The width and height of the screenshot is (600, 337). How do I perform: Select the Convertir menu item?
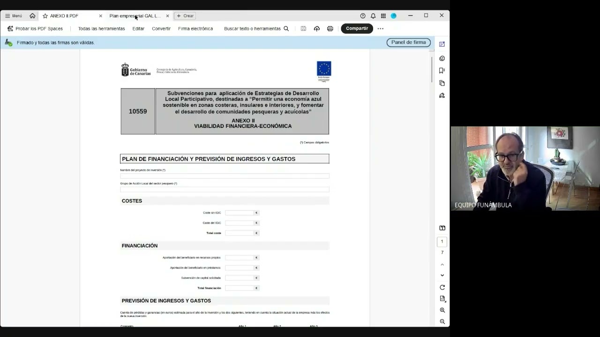point(161,29)
